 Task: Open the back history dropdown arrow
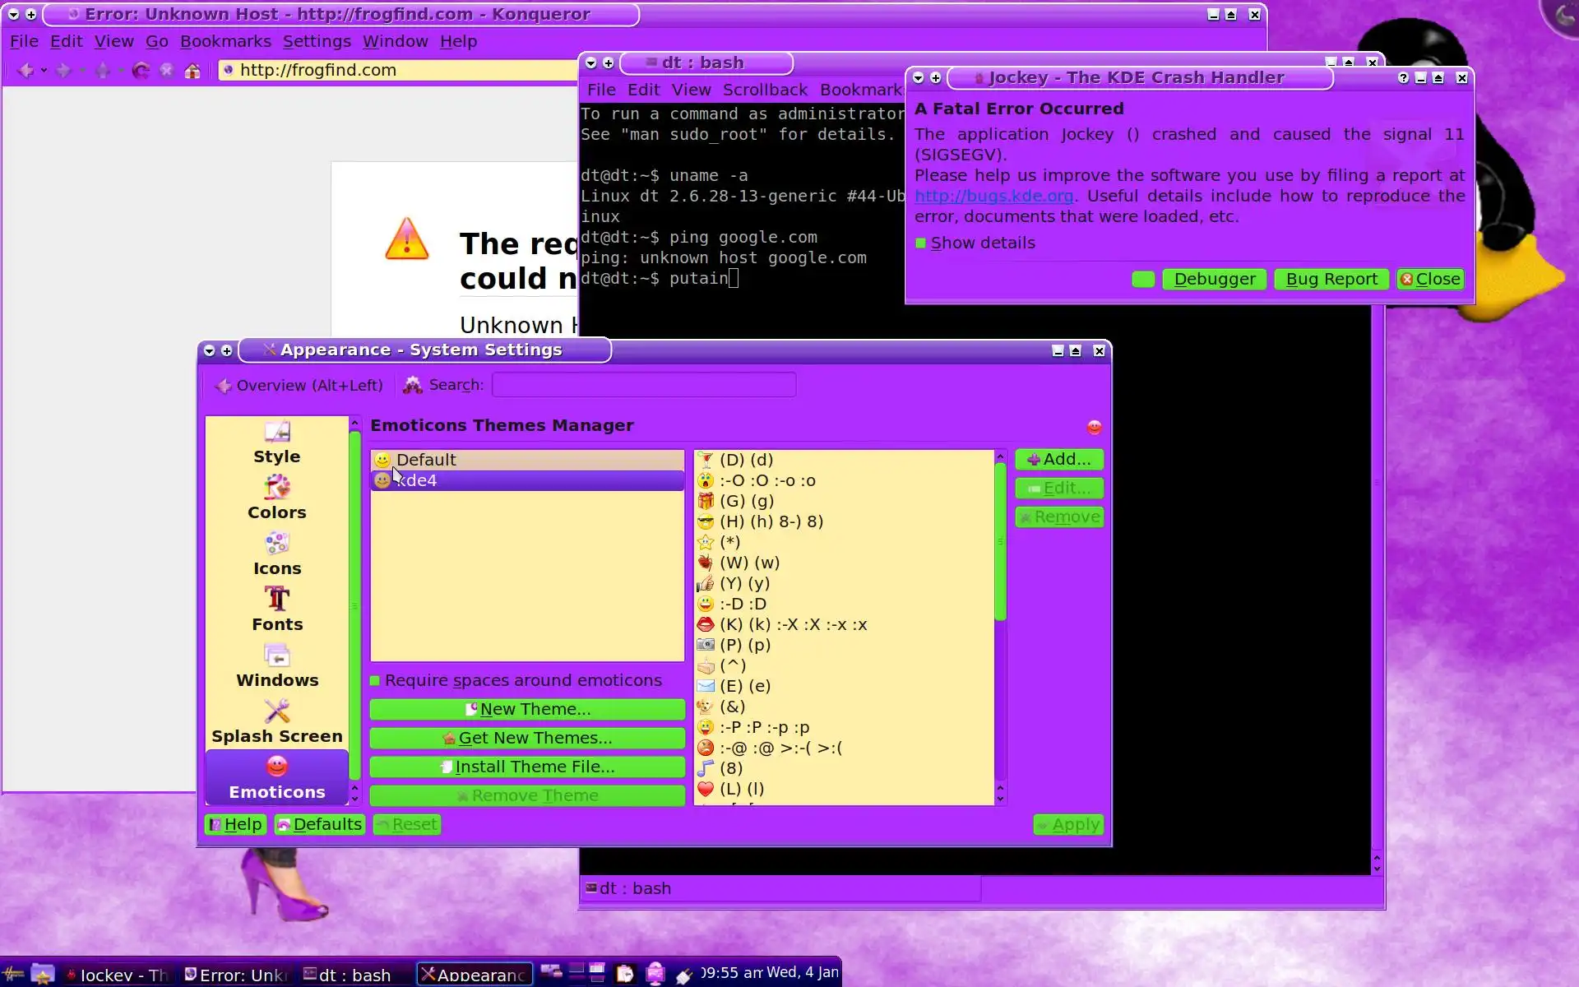[x=44, y=71]
